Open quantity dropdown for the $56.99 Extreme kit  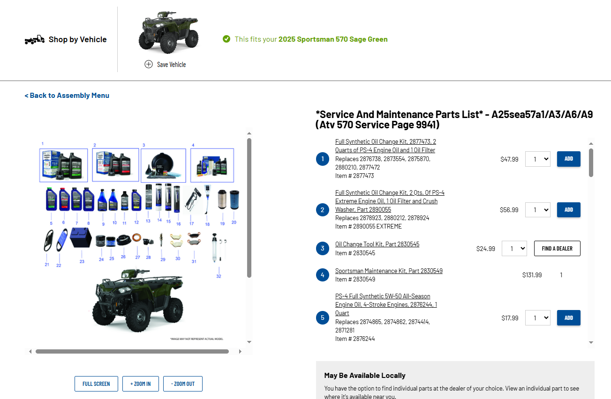[x=537, y=210]
